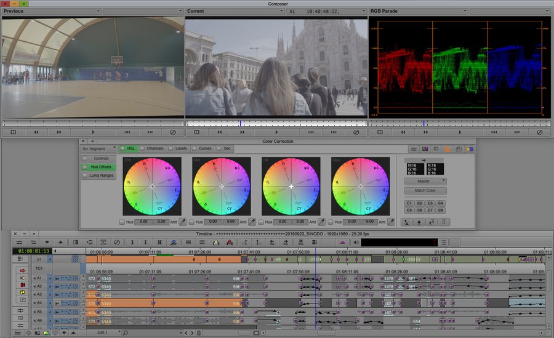Image resolution: width=554 pixels, height=338 pixels.
Task: Open the Master color match dropdown
Action: pos(425,181)
